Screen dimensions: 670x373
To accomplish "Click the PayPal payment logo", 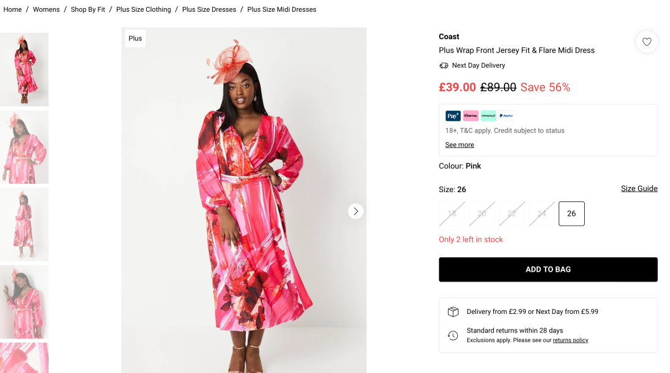I will (506, 116).
